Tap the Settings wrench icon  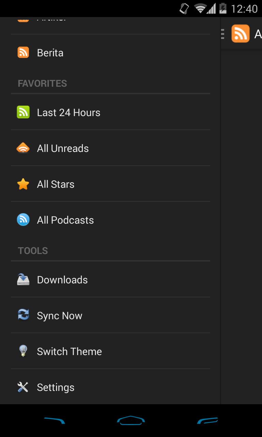23,387
